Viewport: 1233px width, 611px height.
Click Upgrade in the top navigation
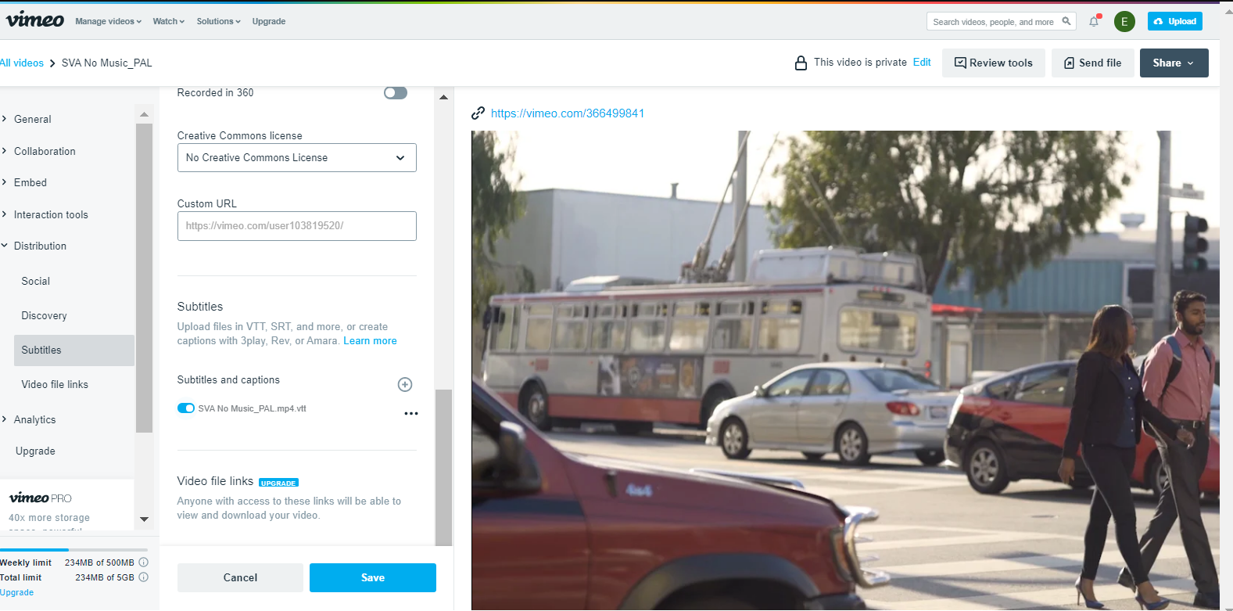269,21
